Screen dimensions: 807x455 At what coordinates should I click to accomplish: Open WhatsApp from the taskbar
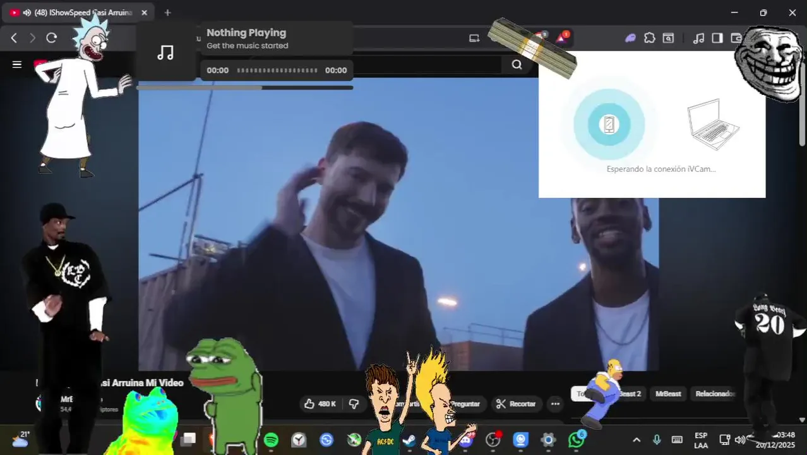(576, 440)
